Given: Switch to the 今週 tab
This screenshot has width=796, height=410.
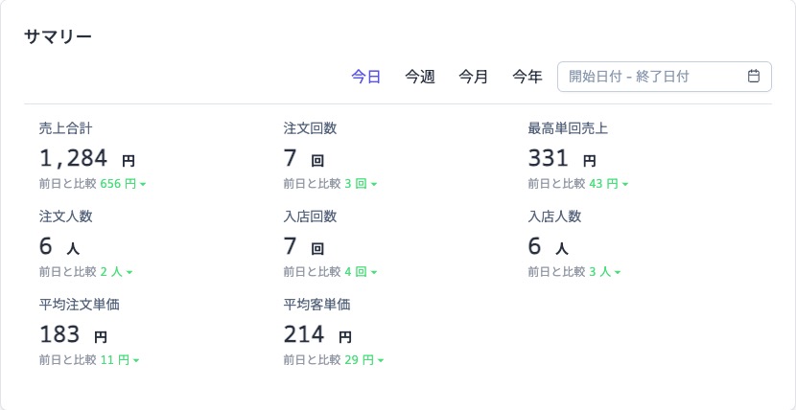Looking at the screenshot, I should pyautogui.click(x=419, y=77).
